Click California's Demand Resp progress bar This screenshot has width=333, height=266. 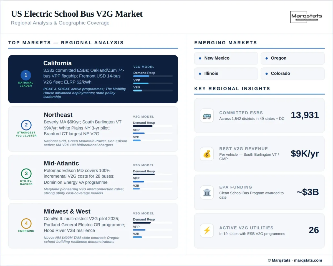click(x=153, y=76)
